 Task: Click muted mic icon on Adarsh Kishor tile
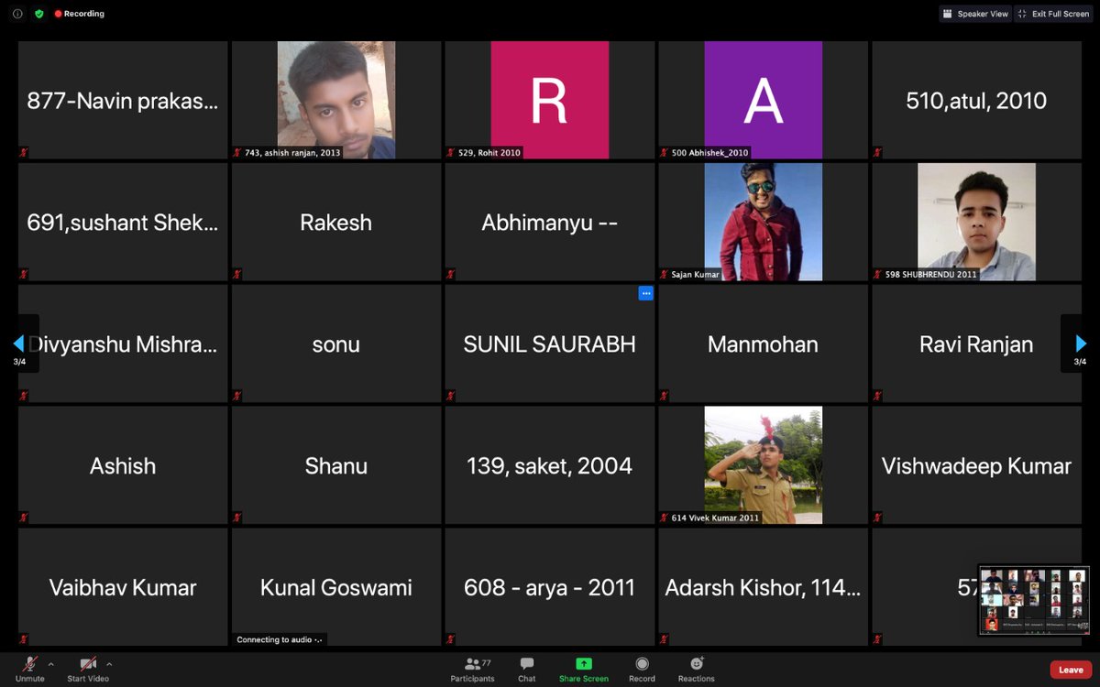(x=665, y=639)
